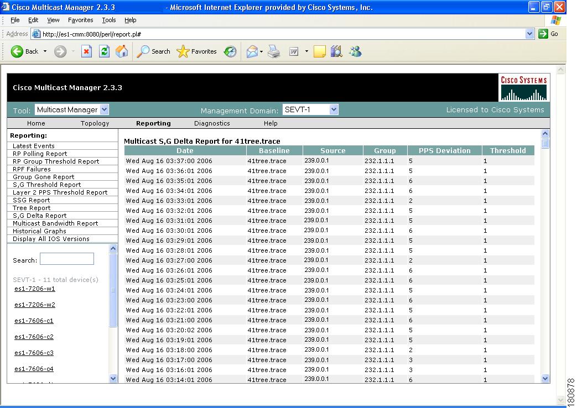577x408 pixels.
Task: Open the S,G Threshold Report
Action: (46, 185)
